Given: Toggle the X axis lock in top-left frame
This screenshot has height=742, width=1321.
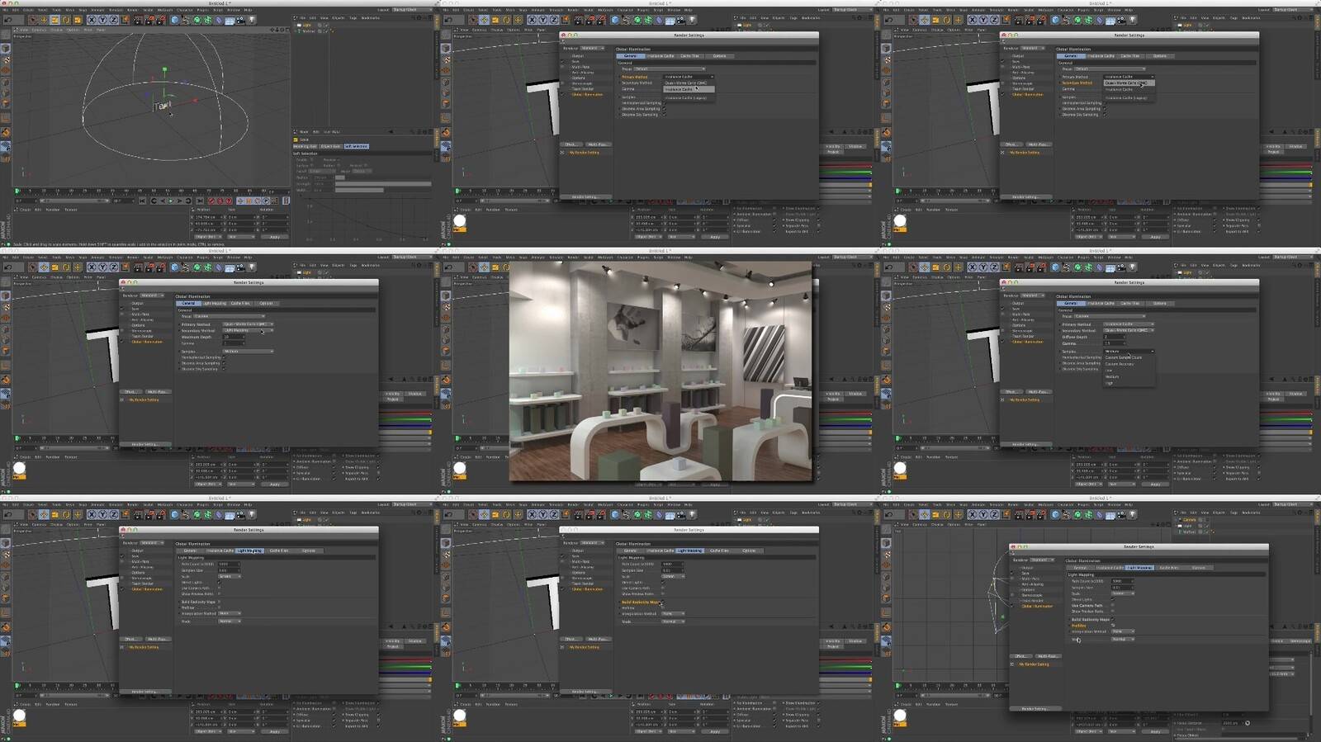Looking at the screenshot, I should point(92,20).
